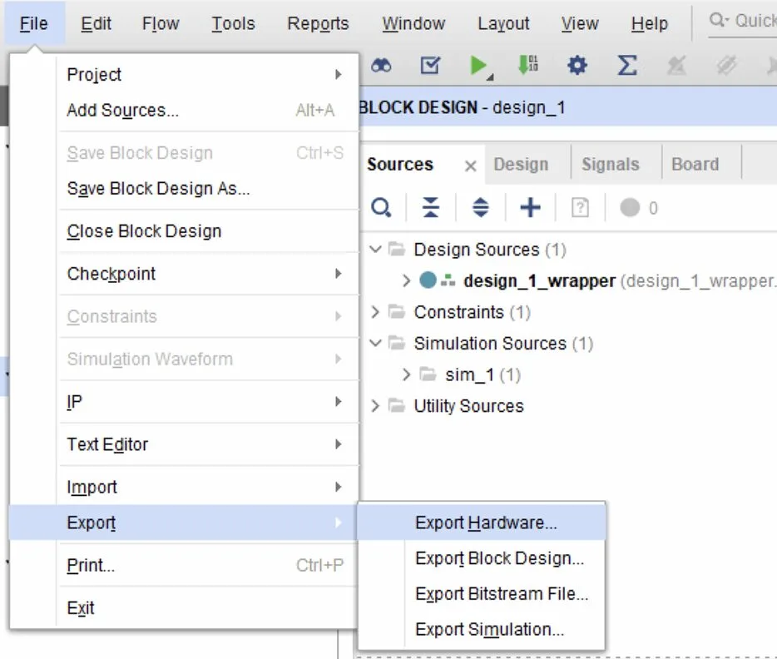Select Export Bitstream File menu entry

pyautogui.click(x=502, y=594)
